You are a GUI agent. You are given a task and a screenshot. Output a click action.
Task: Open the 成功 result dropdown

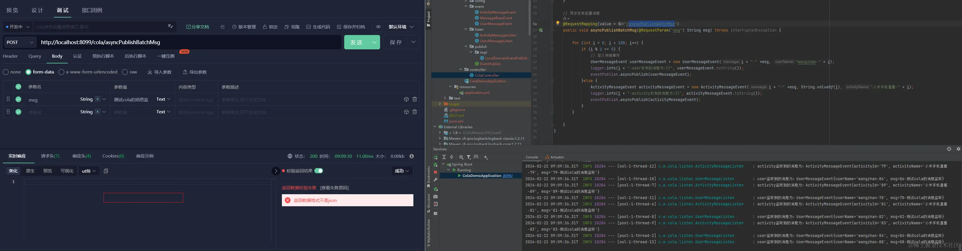coord(402,171)
